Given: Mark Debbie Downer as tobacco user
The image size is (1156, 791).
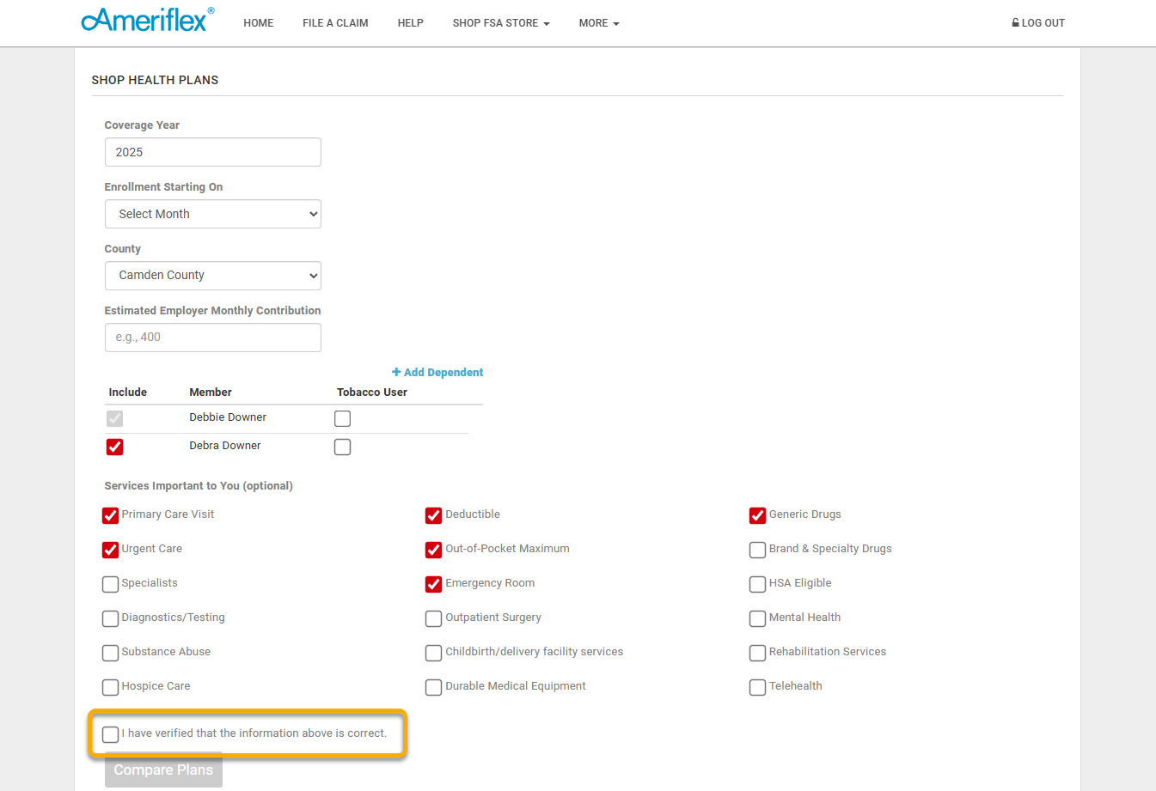Looking at the screenshot, I should click(x=342, y=418).
